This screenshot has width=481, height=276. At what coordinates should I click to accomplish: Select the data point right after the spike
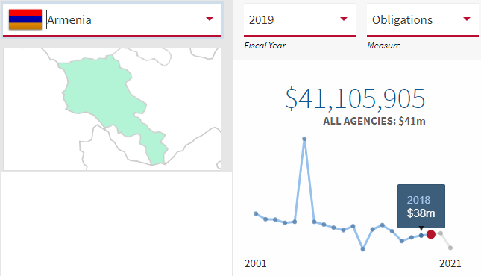(x=314, y=222)
